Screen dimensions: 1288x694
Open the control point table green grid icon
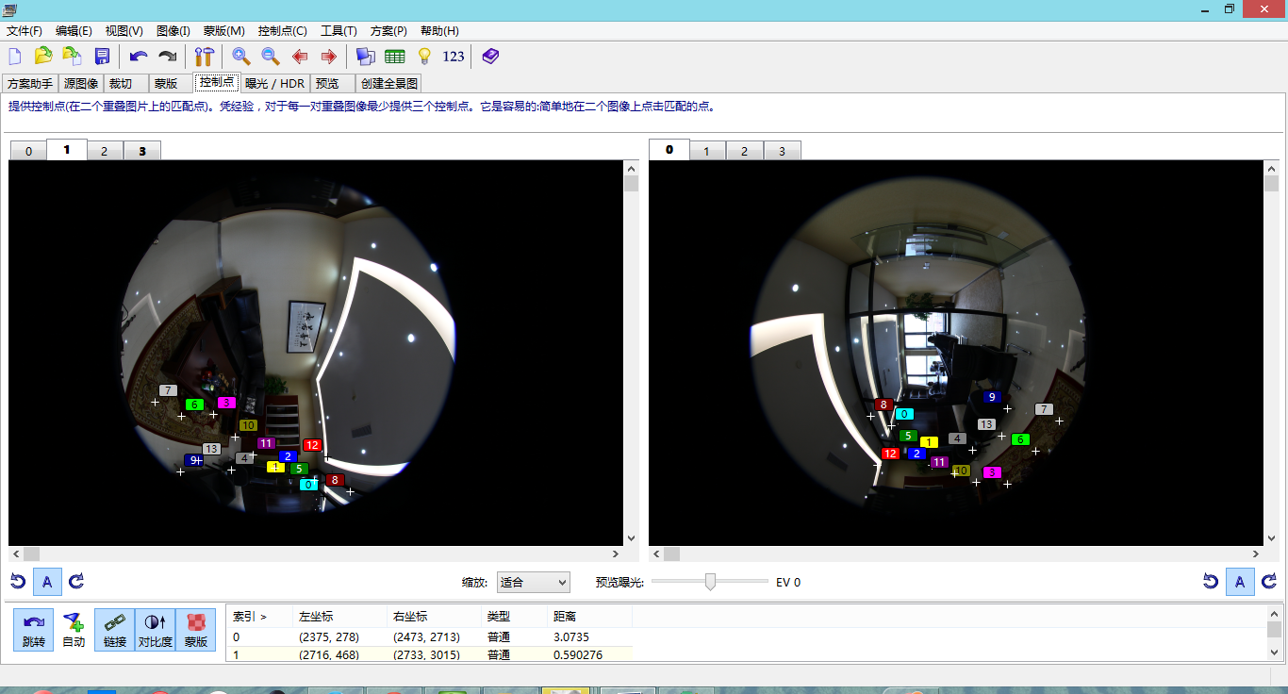pos(395,57)
